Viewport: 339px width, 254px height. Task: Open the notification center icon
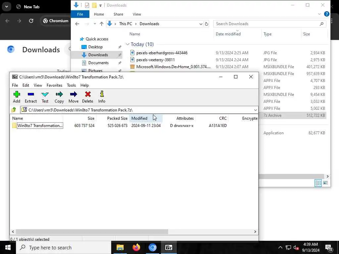(x=329, y=248)
